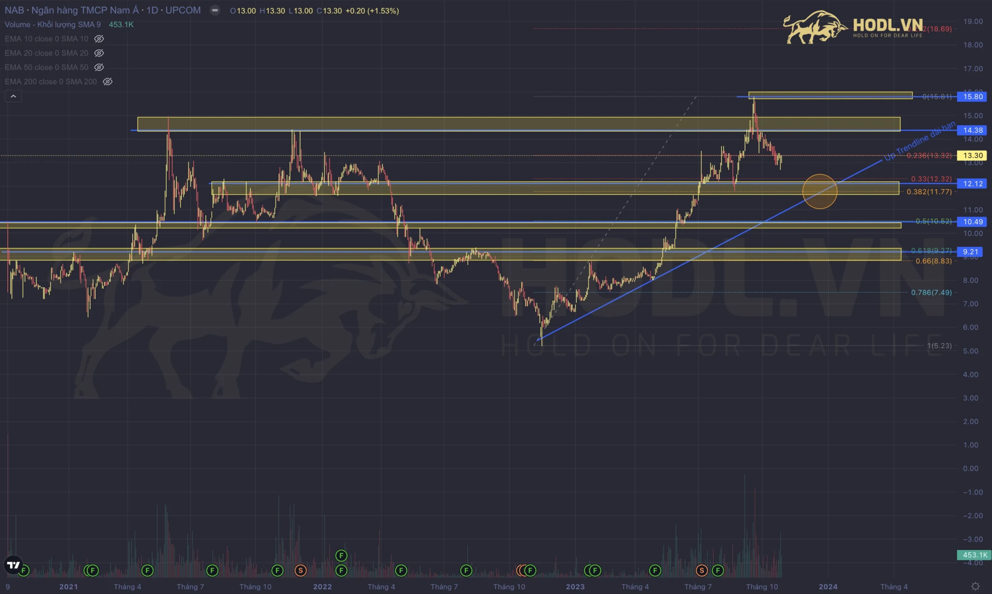
Task: Click the orange highlight circle on trendline
Action: (x=819, y=191)
